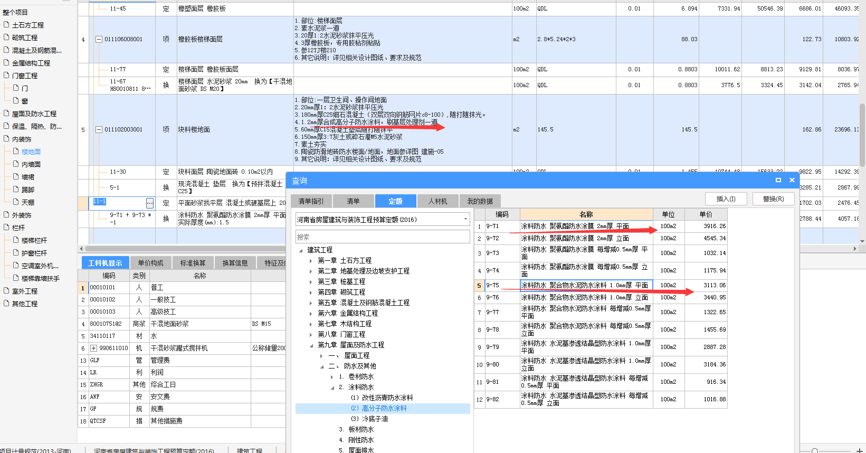Open 河南省房屋建筑与装饰工程预算定额(2016) bottom tab
The height and width of the screenshot is (453, 866).
[x=154, y=450]
